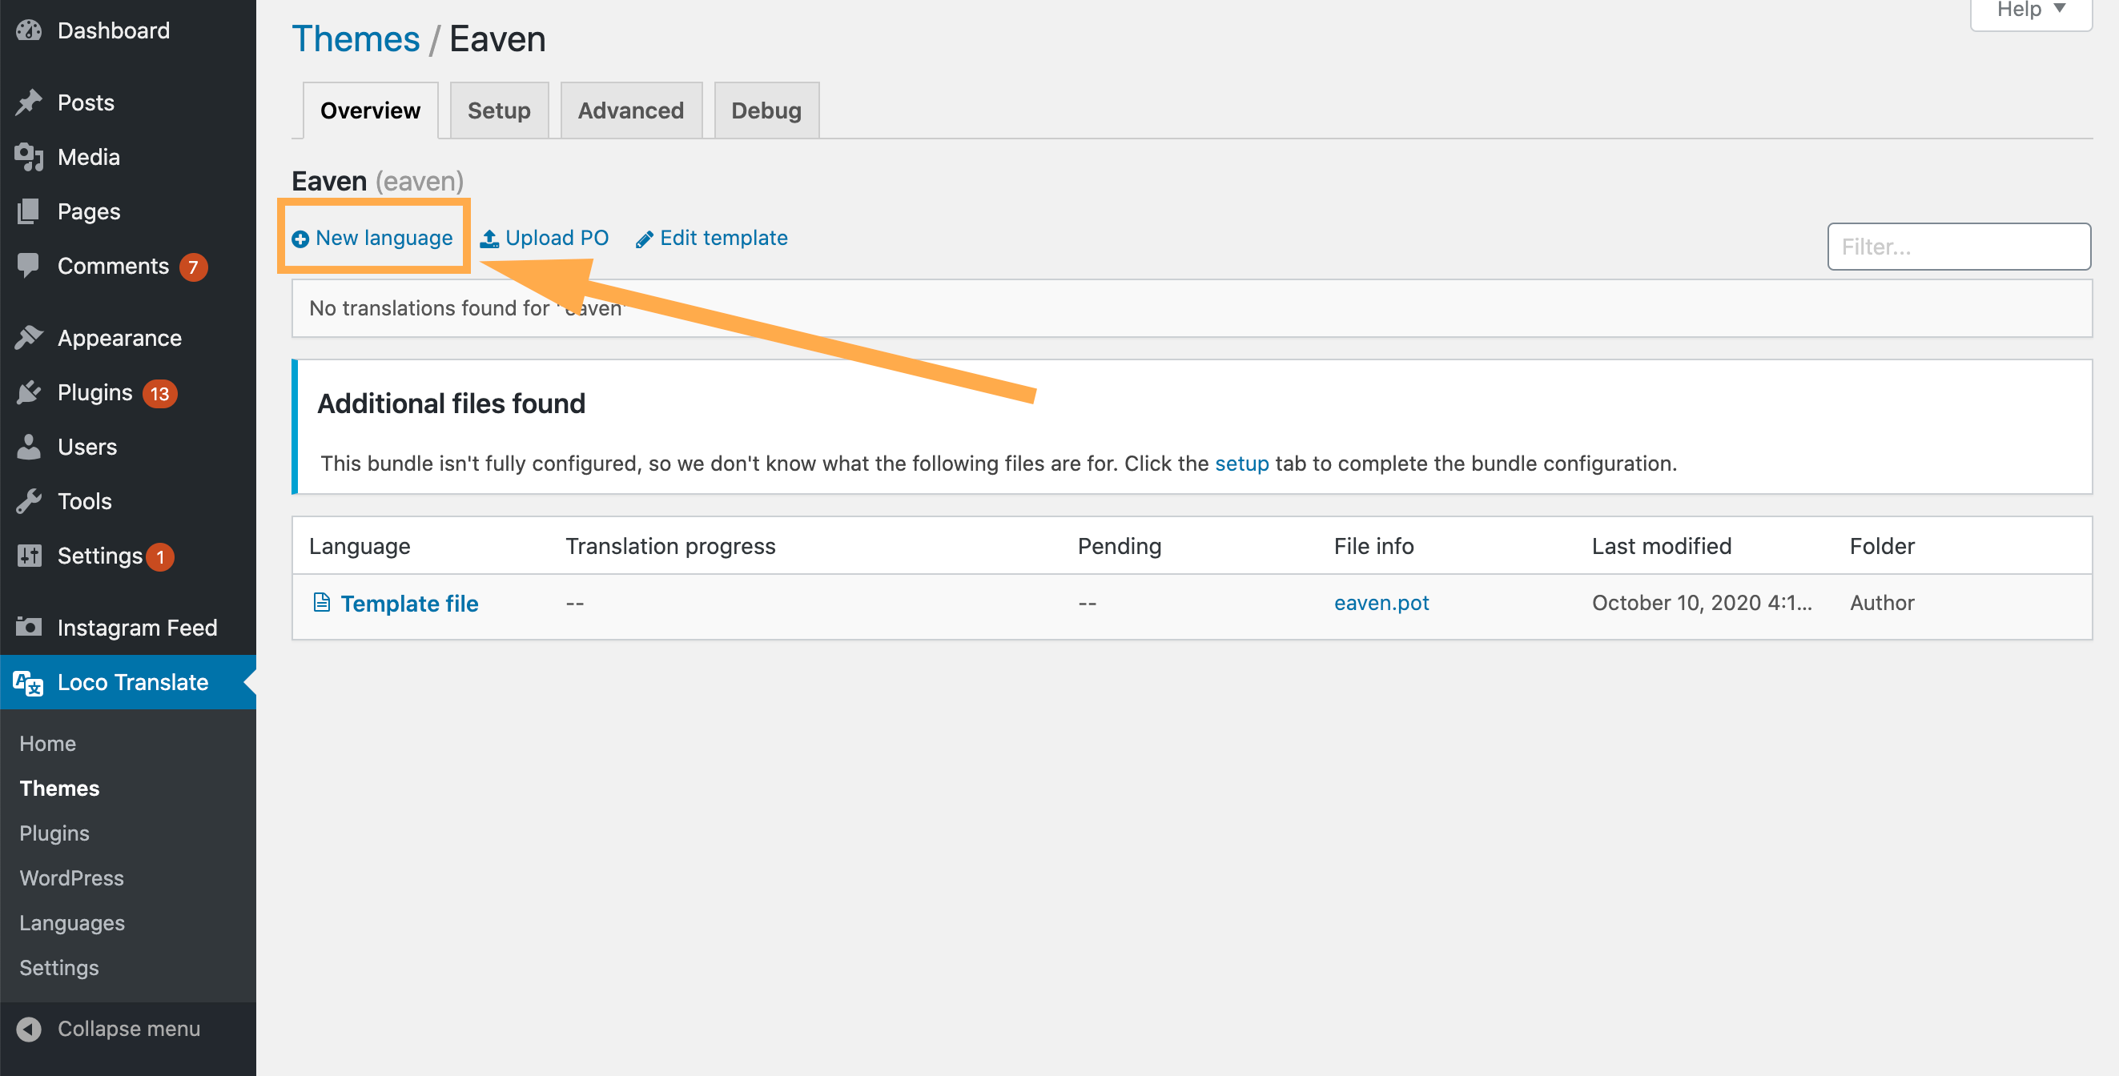Select the Debug tab

[x=765, y=110]
